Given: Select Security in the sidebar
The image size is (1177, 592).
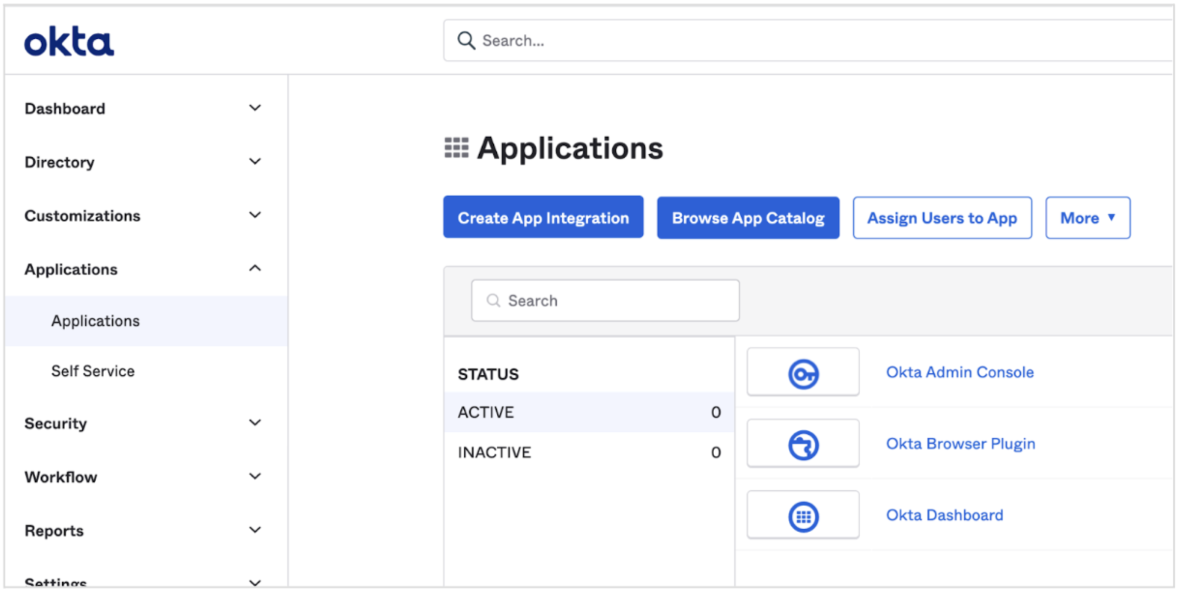Looking at the screenshot, I should [x=56, y=423].
